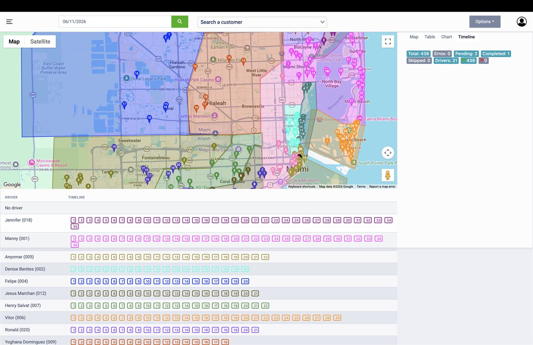Image resolution: width=533 pixels, height=345 pixels.
Task: Select stop 20 in Denise Benites timeline
Action: click(x=245, y=269)
